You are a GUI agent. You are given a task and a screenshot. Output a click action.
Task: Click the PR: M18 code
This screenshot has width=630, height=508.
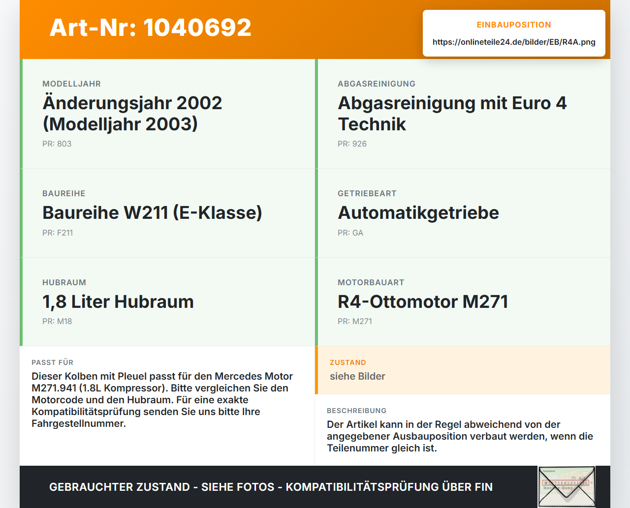(57, 321)
